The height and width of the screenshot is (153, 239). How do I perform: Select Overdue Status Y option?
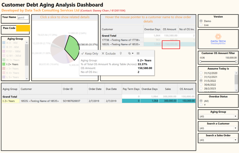coord(201,105)
